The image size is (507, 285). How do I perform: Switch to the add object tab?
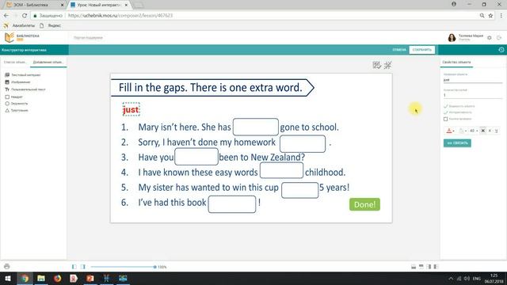[x=48, y=62]
